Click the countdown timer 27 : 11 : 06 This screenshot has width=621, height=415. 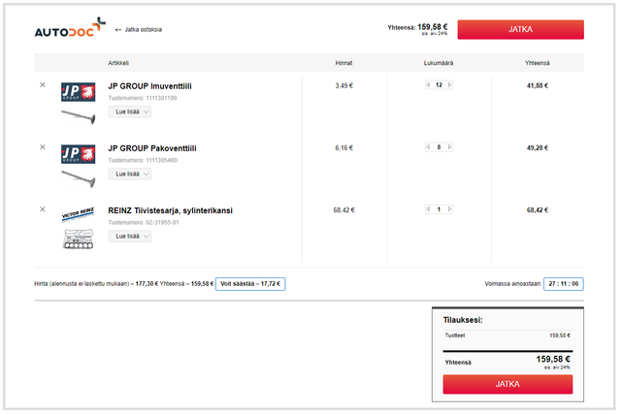563,284
